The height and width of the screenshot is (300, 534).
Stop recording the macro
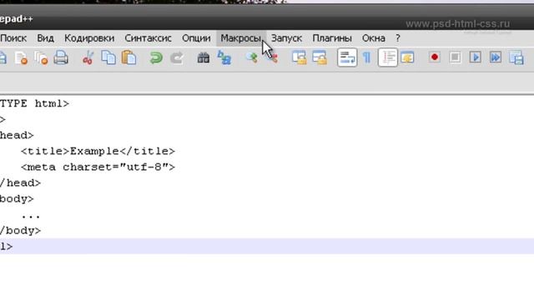[455, 57]
